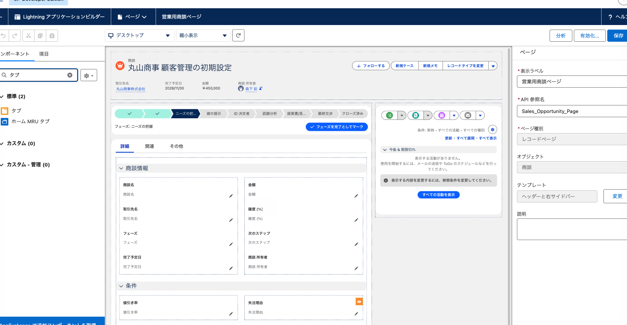627x325 pixels.
Task: Open the デスクトップ form factor dropdown
Action: click(139, 36)
